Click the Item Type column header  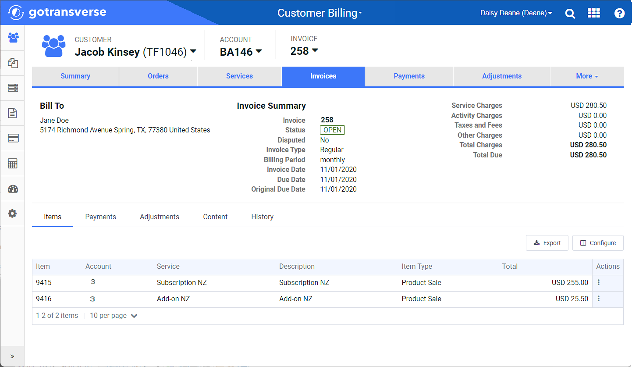click(417, 267)
